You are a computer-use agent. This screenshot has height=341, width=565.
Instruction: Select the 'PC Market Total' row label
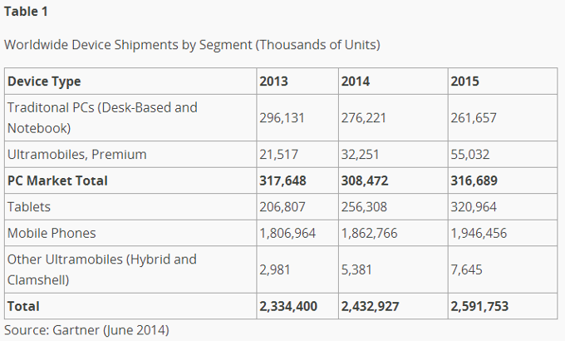[57, 180]
